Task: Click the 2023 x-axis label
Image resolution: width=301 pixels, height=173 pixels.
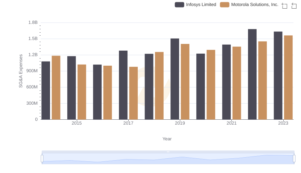Action: [x=283, y=123]
